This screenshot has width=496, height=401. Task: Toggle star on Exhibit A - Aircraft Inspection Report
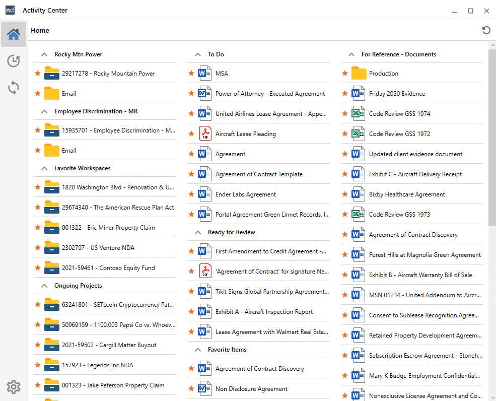pos(191,311)
